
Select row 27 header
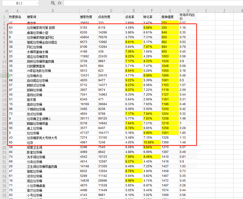(x=4, y=143)
